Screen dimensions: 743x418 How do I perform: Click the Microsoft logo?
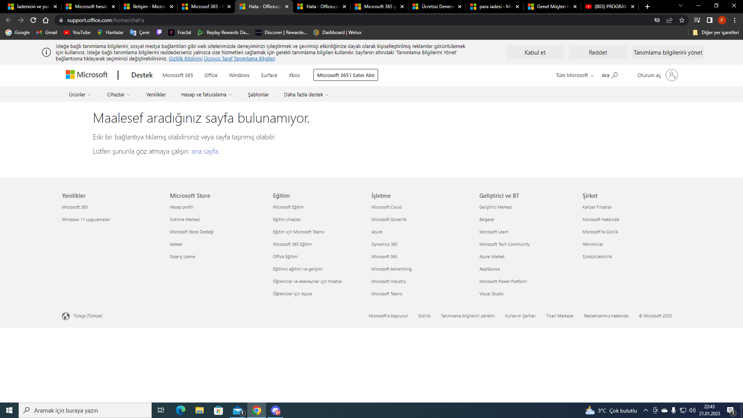(x=87, y=75)
